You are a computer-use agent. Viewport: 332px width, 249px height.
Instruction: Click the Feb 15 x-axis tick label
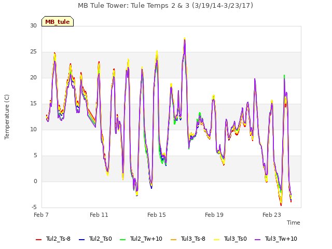(157, 215)
